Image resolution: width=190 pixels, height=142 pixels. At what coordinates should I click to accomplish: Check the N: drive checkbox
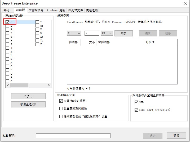coord(7,63)
